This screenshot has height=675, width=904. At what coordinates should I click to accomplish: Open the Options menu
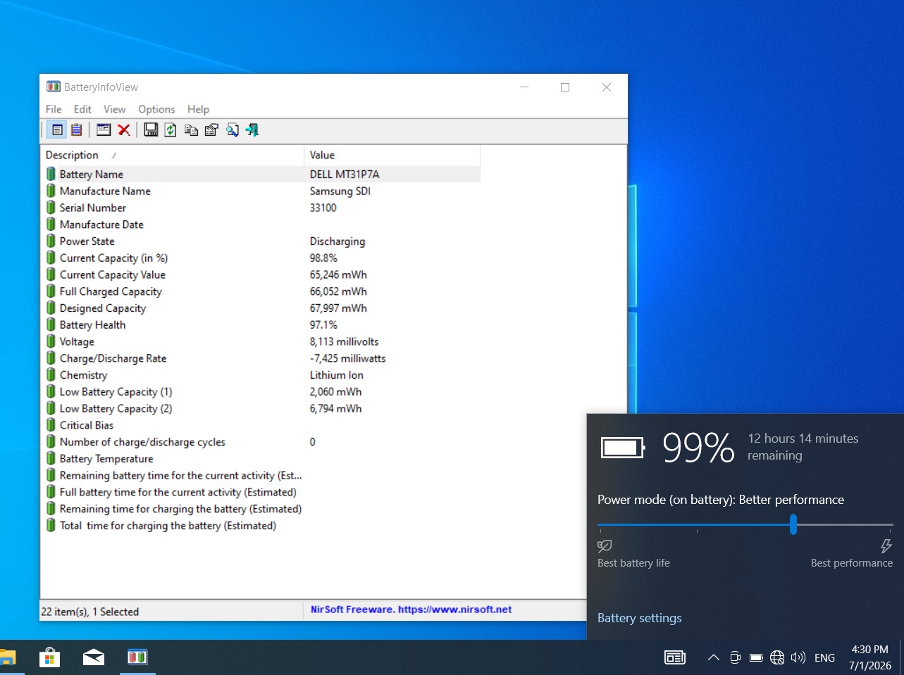(156, 109)
